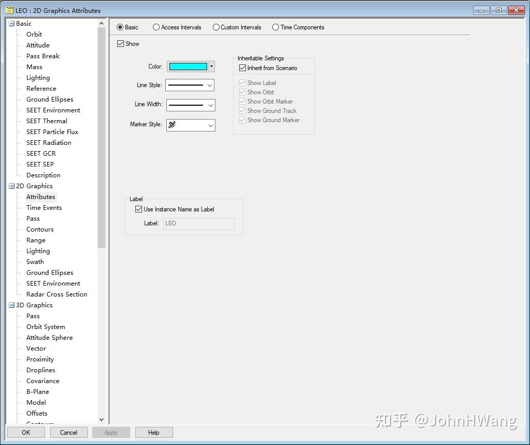Select the Mass tree item
The image size is (530, 445).
(34, 67)
